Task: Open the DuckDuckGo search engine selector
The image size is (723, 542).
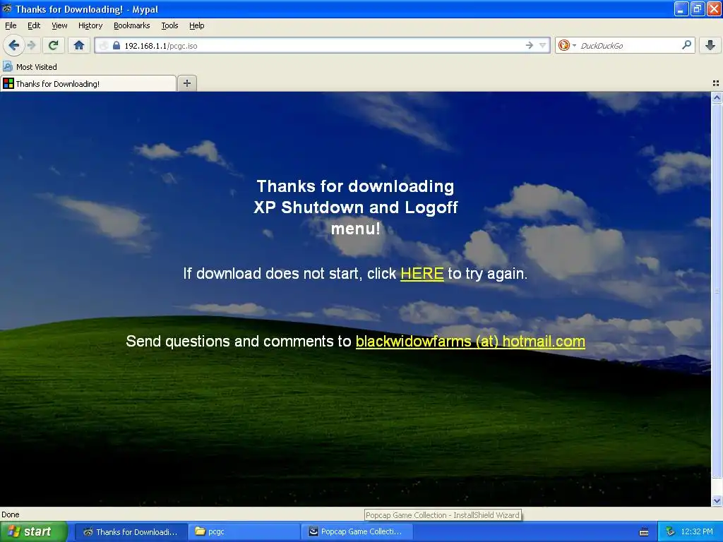Action: 567,45
